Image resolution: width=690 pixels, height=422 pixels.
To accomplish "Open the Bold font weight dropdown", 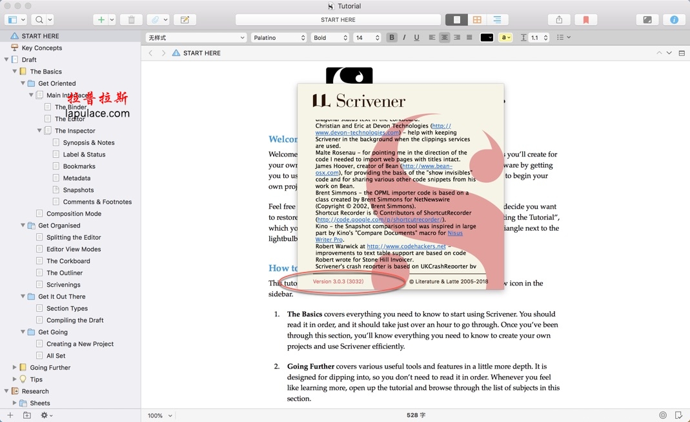I will click(x=330, y=38).
